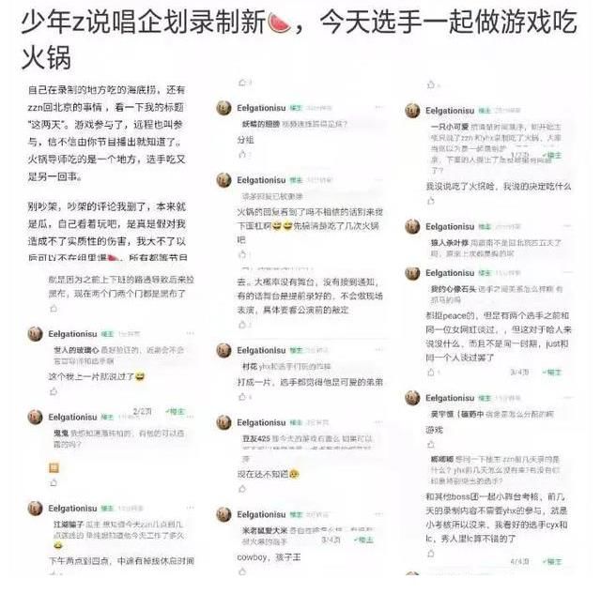Like the reply that says 分组
Image resolution: width=601 pixels, height=594 pixels.
tap(242, 154)
